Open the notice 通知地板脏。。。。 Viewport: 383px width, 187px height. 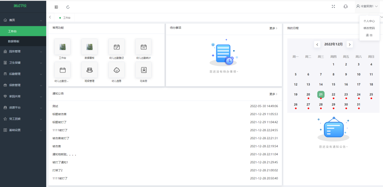(x=64, y=154)
